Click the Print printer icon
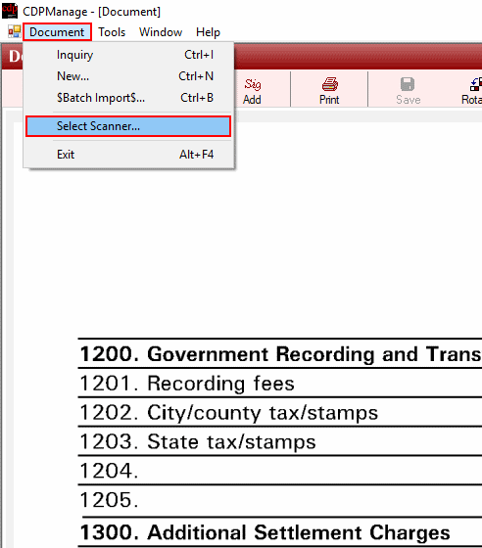 coord(329,84)
